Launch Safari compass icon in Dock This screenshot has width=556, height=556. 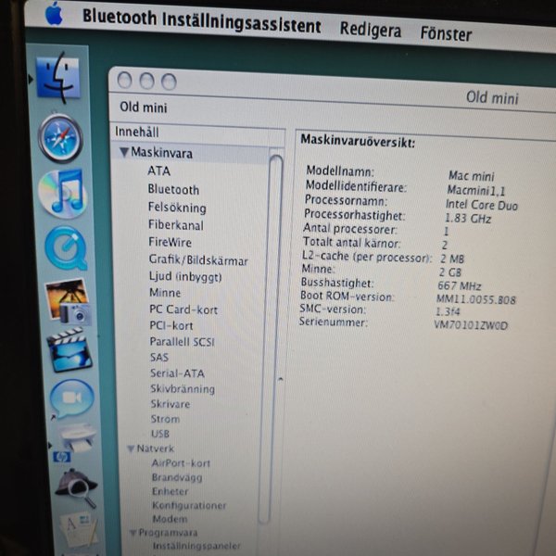click(x=60, y=139)
